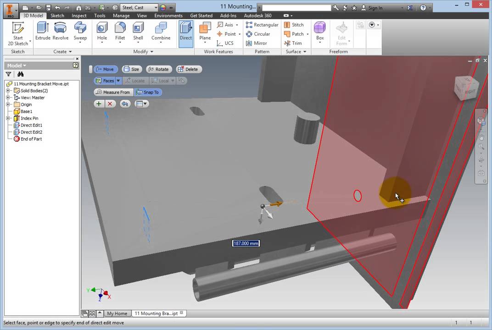
Task: Create a freeform Box
Action: [320, 32]
